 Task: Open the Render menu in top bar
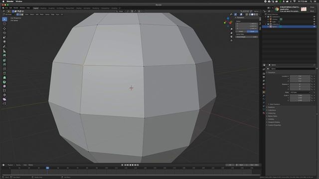pyautogui.click(x=15, y=8)
